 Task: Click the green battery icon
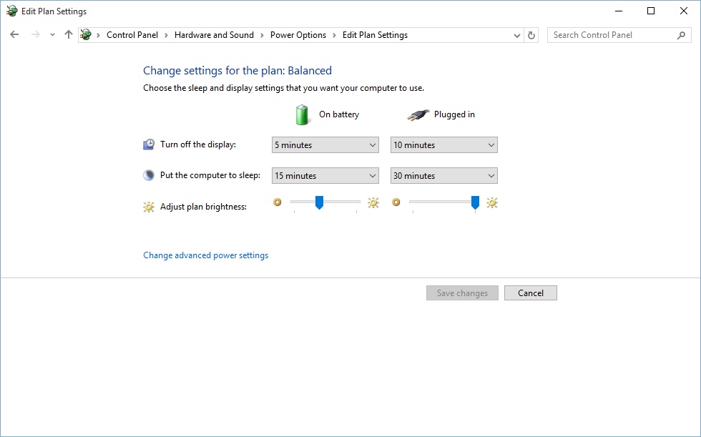[x=302, y=115]
